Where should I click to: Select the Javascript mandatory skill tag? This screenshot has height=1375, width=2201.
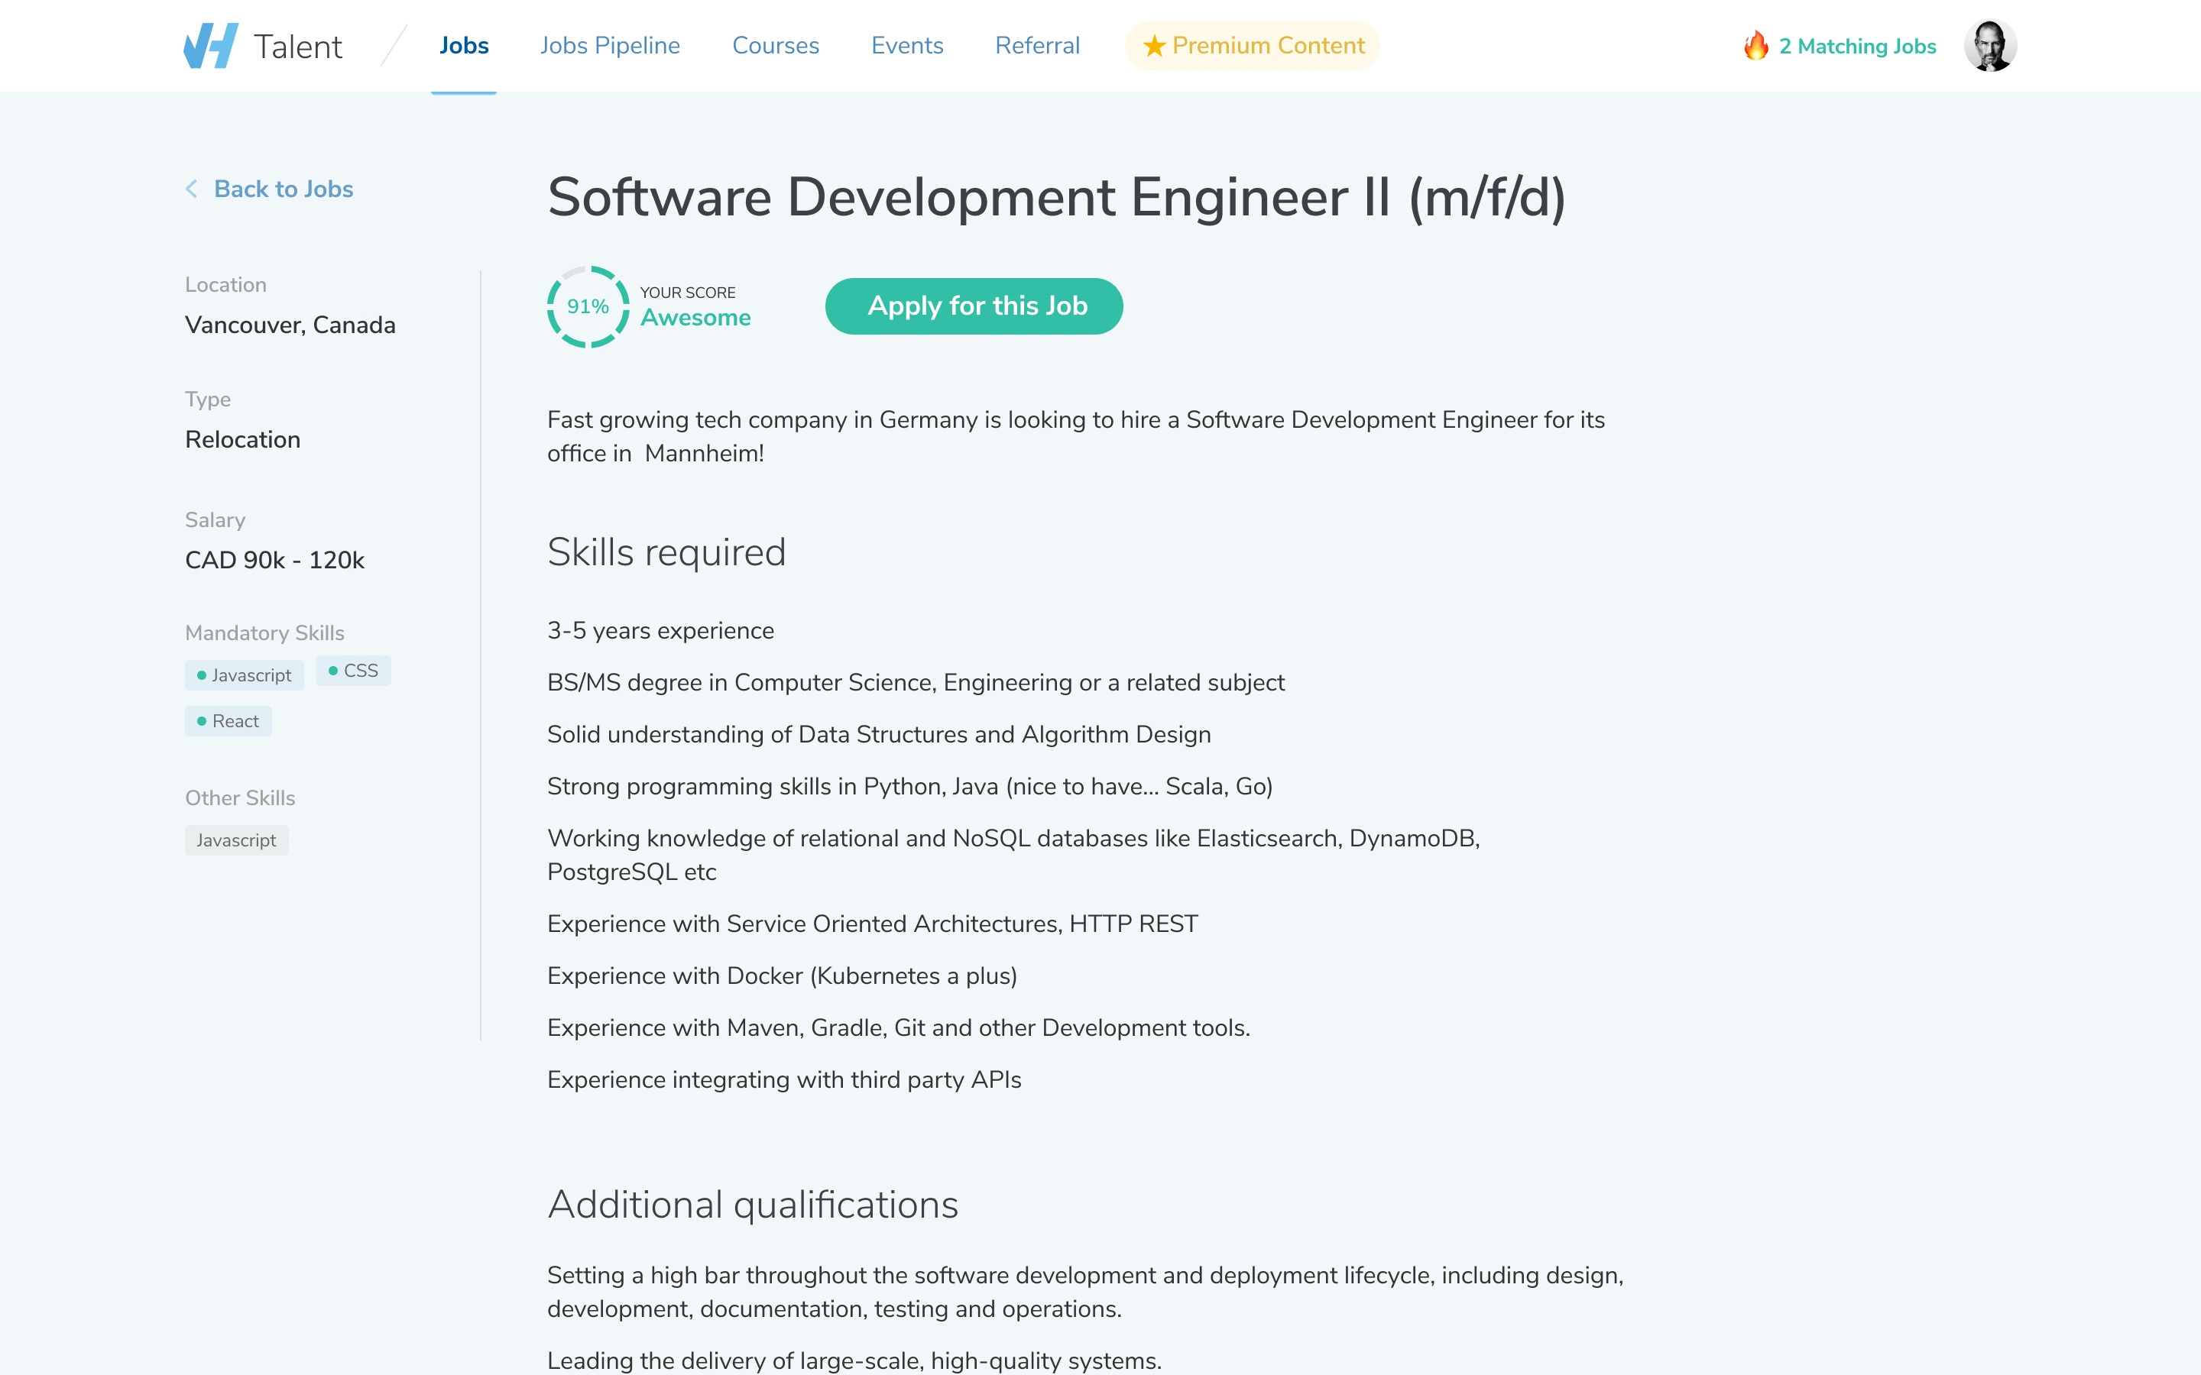click(x=244, y=675)
